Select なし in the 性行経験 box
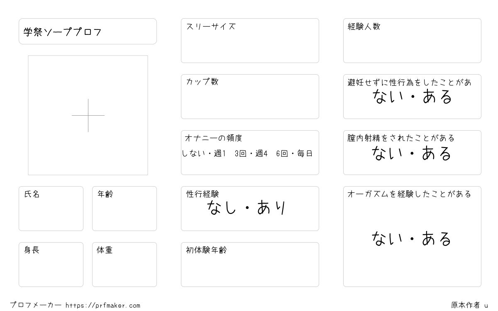 (222, 208)
